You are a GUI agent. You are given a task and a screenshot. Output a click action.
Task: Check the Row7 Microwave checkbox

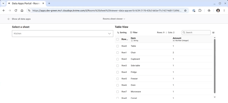click(117, 92)
